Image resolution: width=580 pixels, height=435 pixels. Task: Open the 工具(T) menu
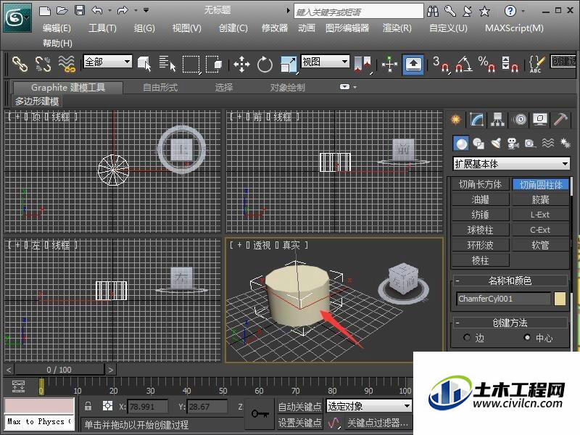pyautogui.click(x=102, y=28)
